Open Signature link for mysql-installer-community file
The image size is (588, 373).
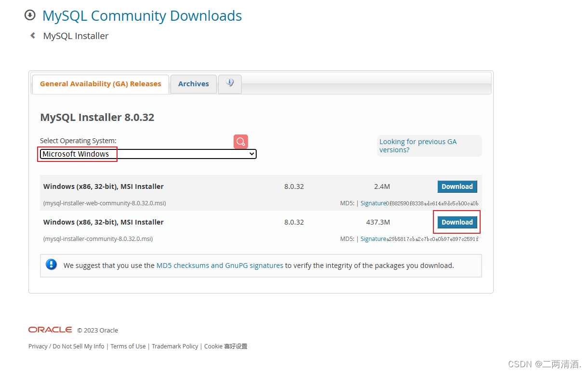373,239
